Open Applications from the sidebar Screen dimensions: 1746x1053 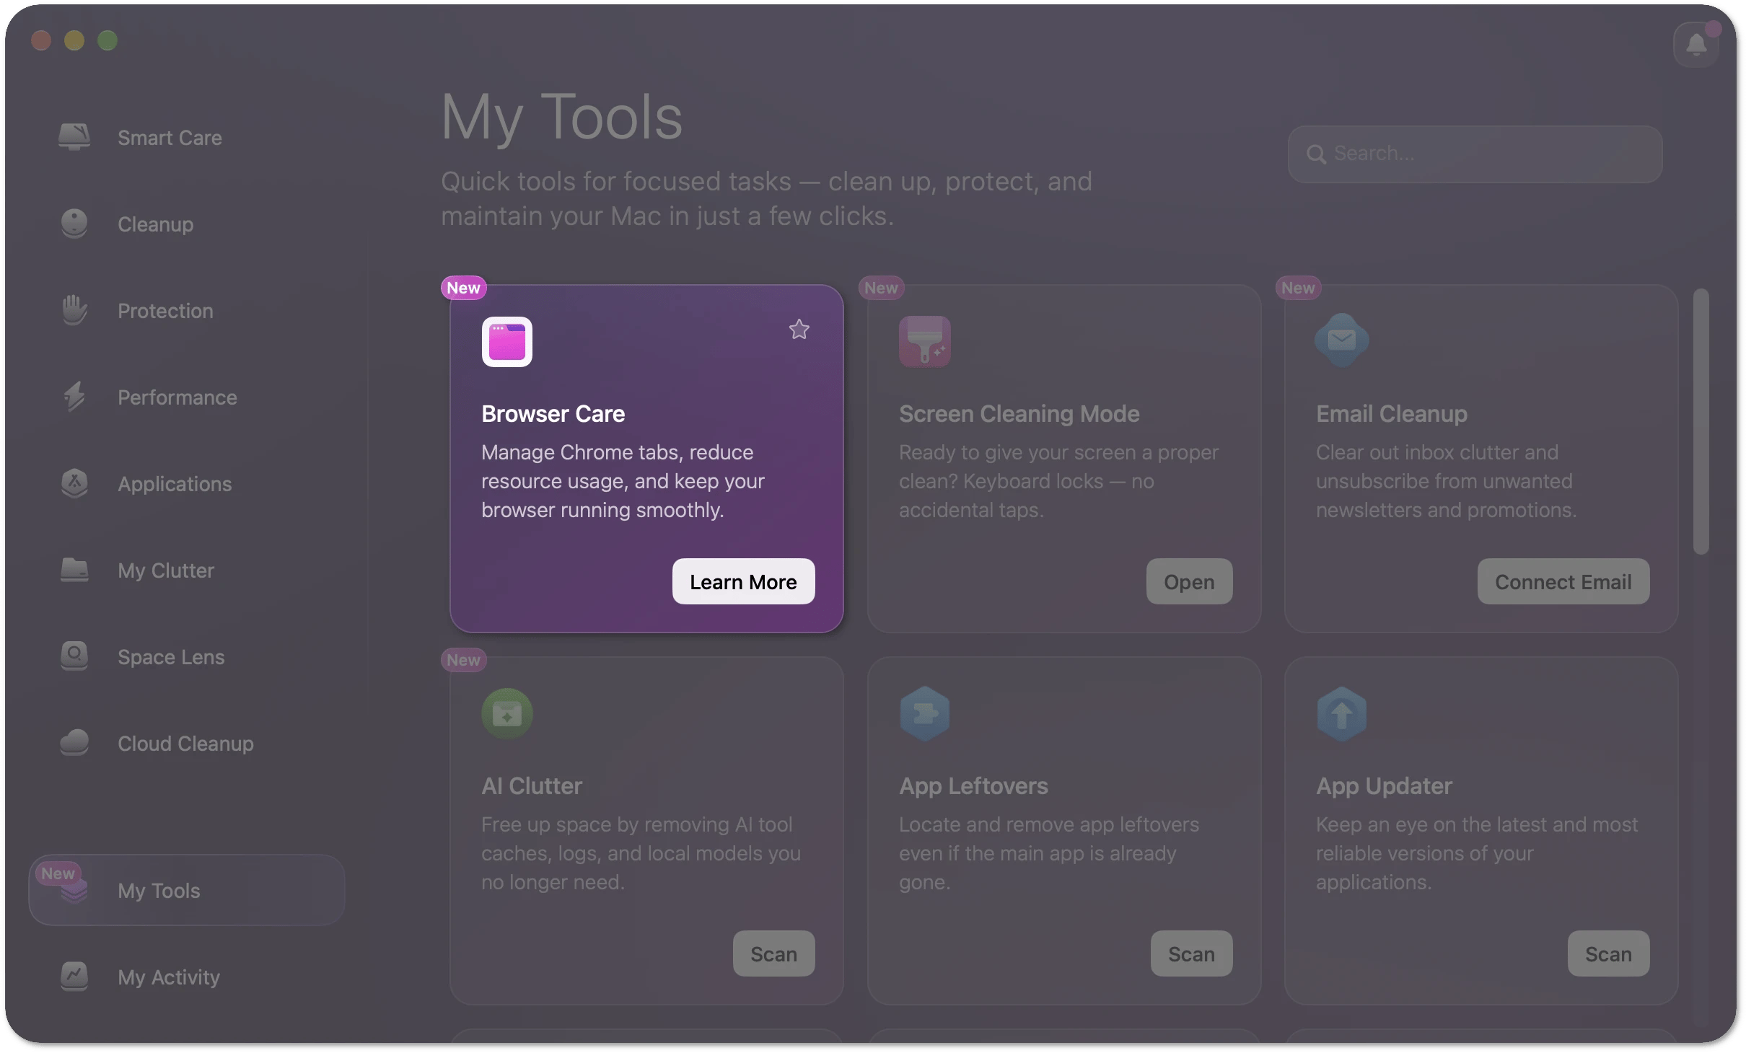186,483
